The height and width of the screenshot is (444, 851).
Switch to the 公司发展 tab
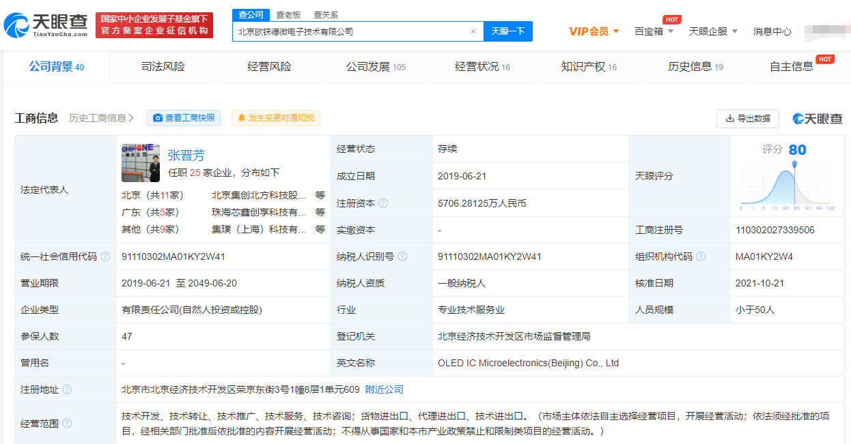376,67
